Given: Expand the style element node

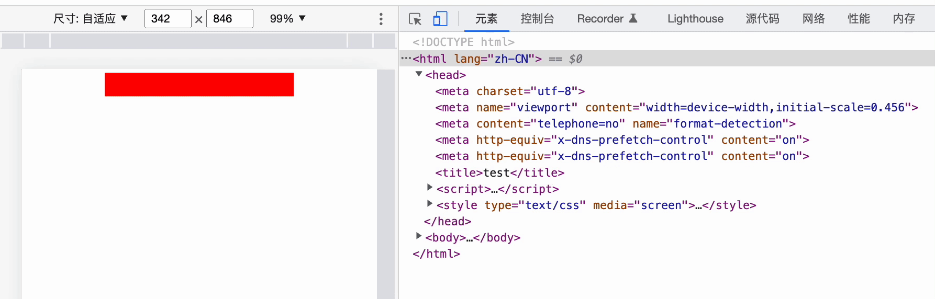Looking at the screenshot, I should 430,203.
